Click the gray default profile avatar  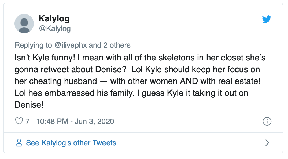tap(24, 24)
